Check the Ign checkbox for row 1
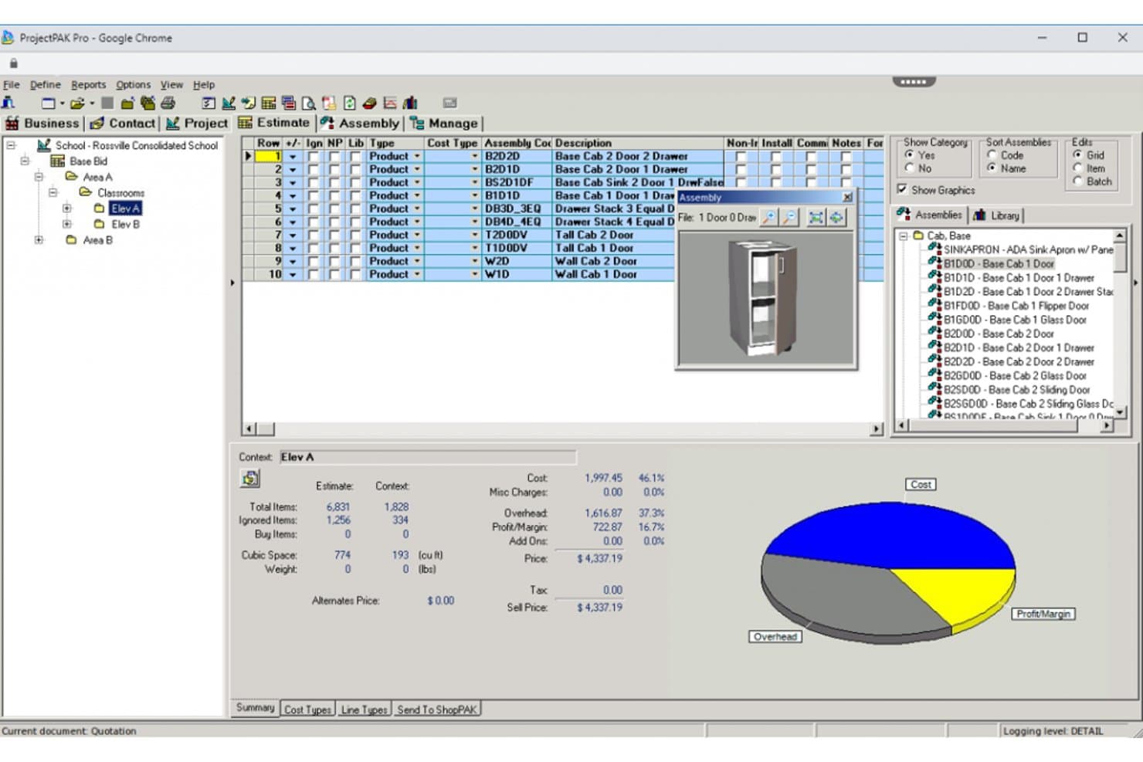 pos(313,157)
